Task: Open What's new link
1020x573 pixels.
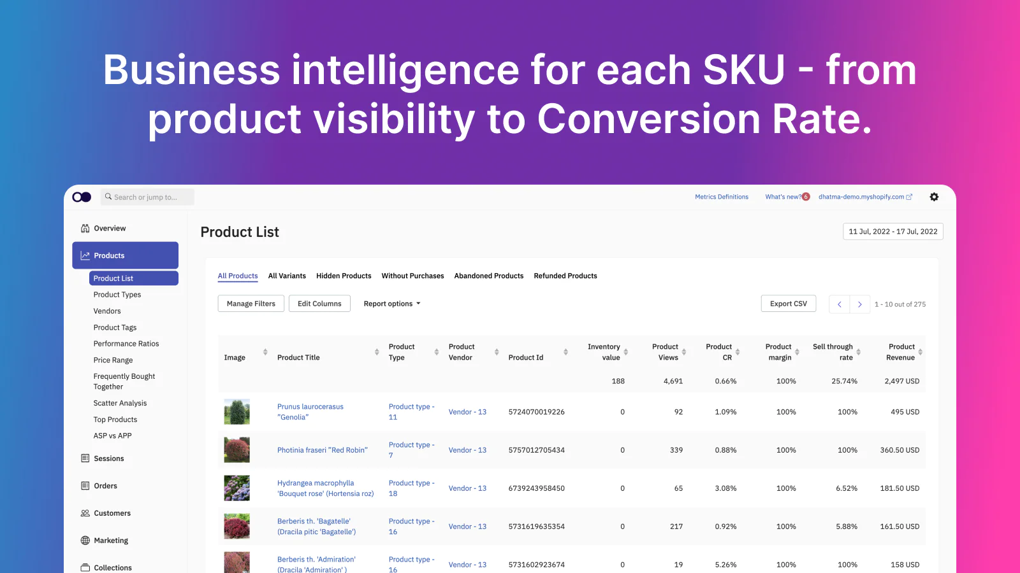Action: coord(783,197)
